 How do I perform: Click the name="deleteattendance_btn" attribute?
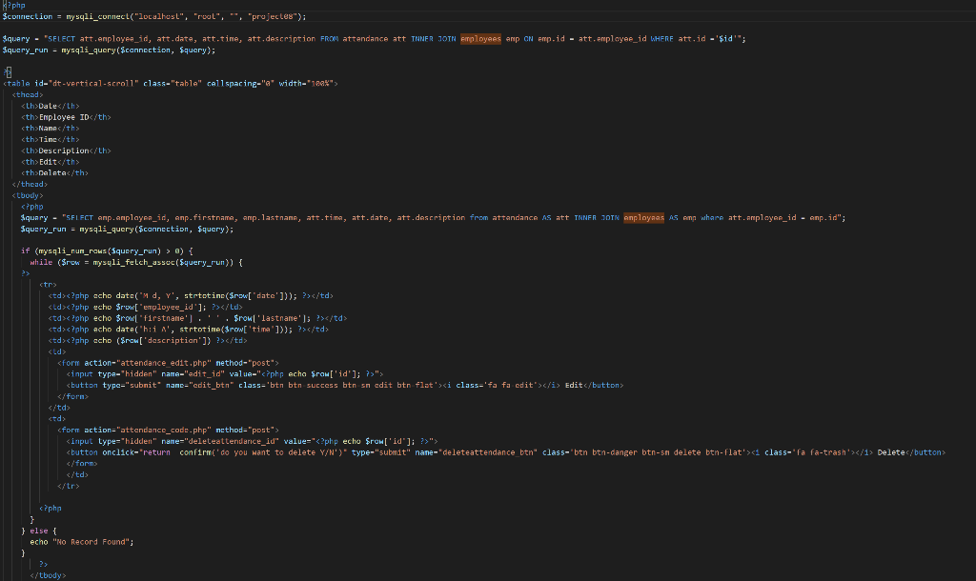(477, 452)
